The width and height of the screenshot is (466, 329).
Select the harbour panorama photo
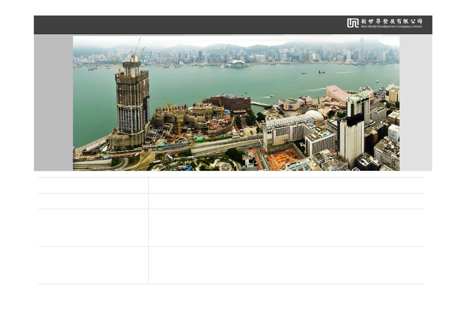coord(236,103)
